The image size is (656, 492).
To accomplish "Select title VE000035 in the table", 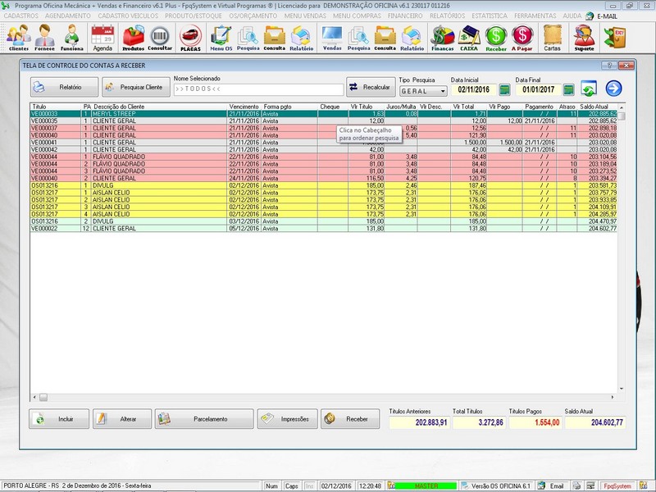I will point(44,121).
